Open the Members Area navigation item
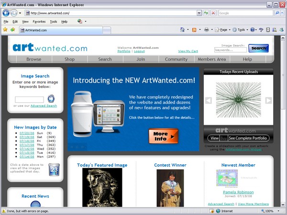The width and height of the screenshot is (287, 215). [212, 59]
